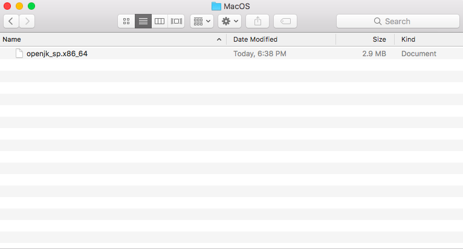This screenshot has height=249, width=463.
Task: Click the Share toolbar button
Action: 257,21
